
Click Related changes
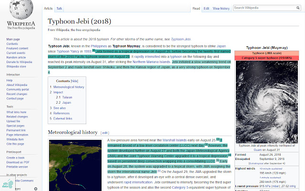pyautogui.click(x=17, y=117)
